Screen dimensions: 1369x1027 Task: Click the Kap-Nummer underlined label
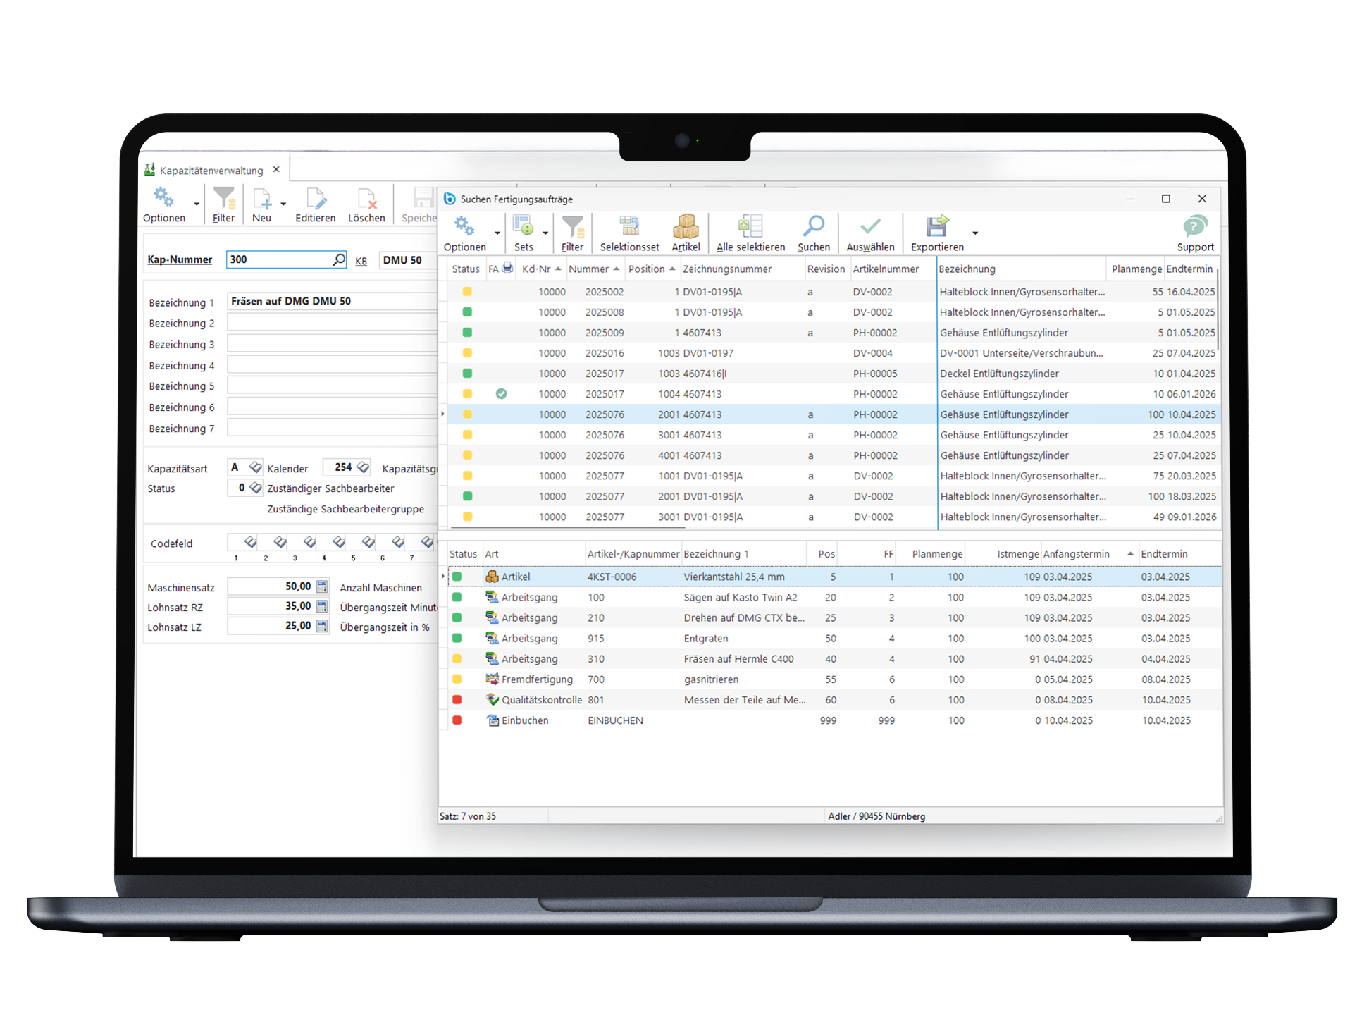click(x=180, y=259)
